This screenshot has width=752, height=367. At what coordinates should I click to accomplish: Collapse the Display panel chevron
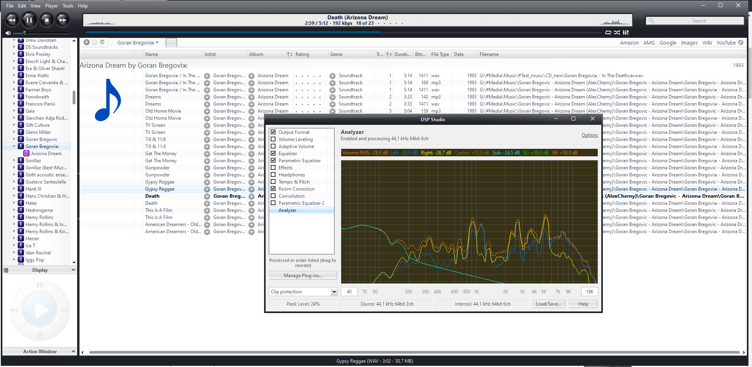pyautogui.click(x=73, y=270)
